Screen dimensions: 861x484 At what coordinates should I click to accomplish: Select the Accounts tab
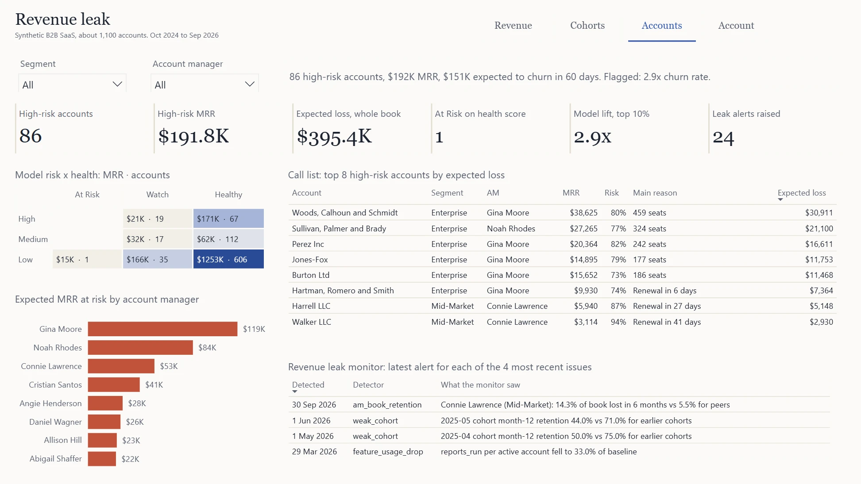pyautogui.click(x=662, y=26)
